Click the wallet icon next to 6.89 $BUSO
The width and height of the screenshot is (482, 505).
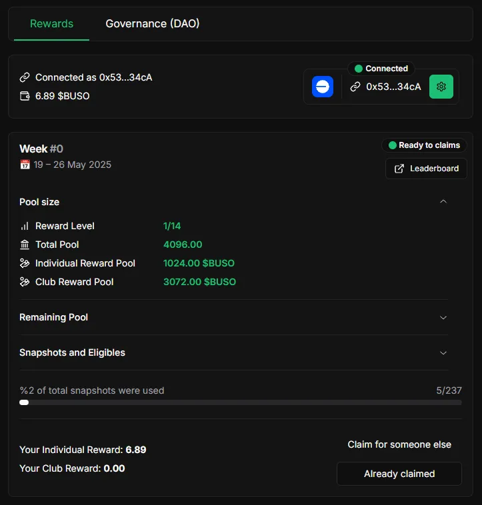[x=25, y=96]
